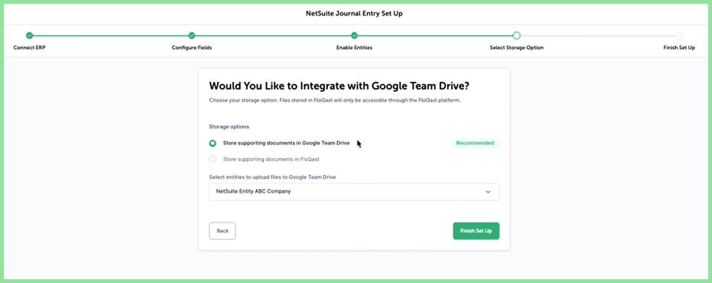
Task: Click the Storage options label
Action: [229, 127]
